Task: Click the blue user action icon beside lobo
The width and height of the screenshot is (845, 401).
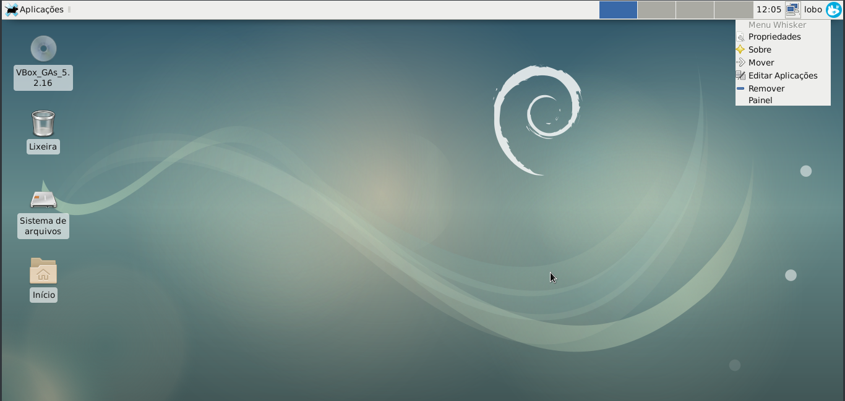Action: [834, 9]
